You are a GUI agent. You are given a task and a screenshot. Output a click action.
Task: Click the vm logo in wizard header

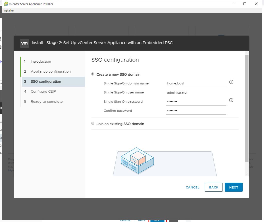tap(24, 43)
